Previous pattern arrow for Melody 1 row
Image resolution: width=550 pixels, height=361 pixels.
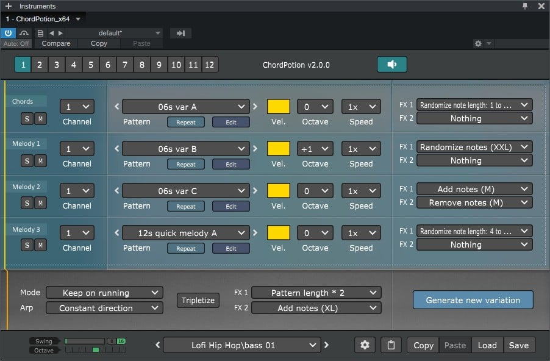click(117, 148)
